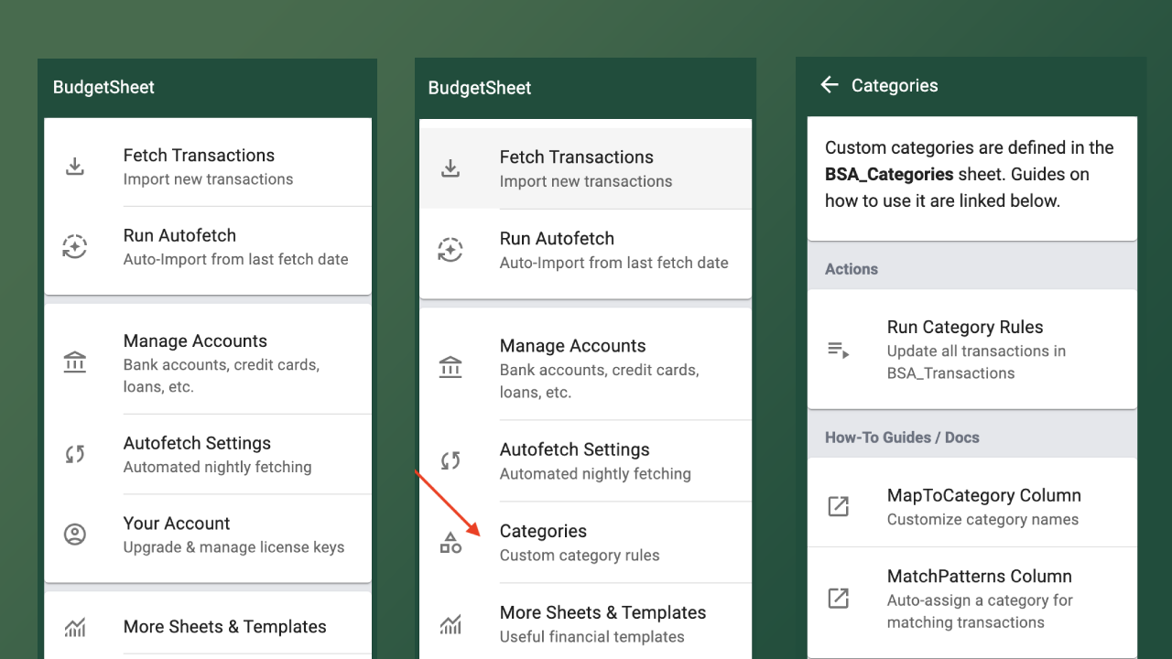The height and width of the screenshot is (659, 1172).
Task: Click the chart icon by More Sheets & Templates in middle panel
Action: pyautogui.click(x=450, y=625)
